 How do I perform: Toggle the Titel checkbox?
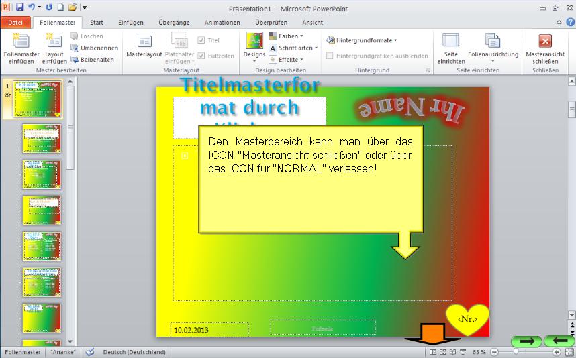(202, 40)
